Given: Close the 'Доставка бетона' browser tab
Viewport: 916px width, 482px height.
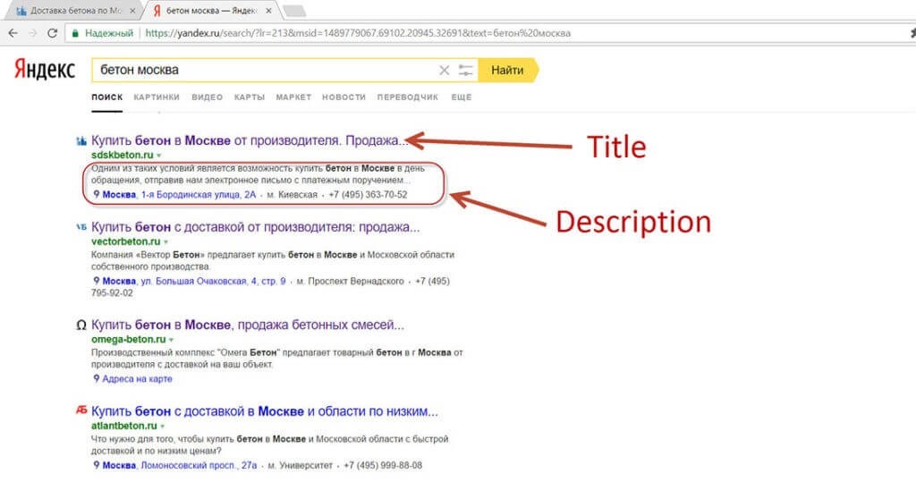Looking at the screenshot, I should 132,11.
